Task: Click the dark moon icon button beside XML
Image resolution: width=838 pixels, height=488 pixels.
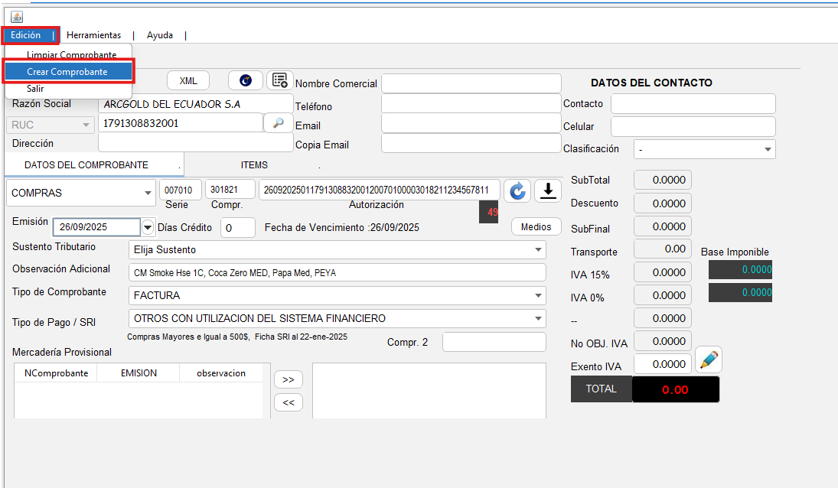Action: (246, 80)
